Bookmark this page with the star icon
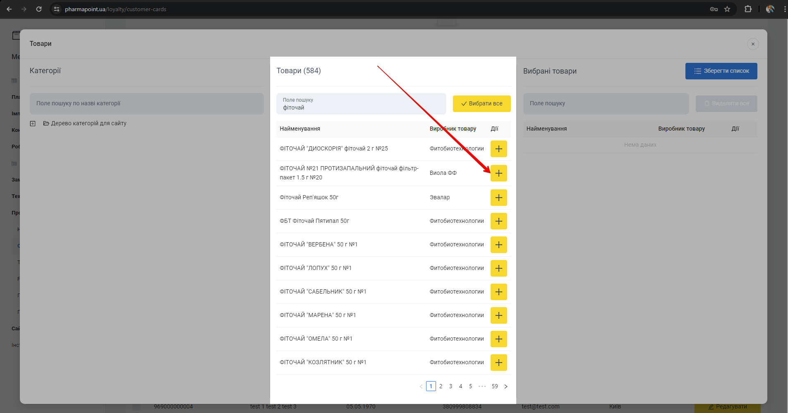The image size is (788, 413). click(727, 9)
